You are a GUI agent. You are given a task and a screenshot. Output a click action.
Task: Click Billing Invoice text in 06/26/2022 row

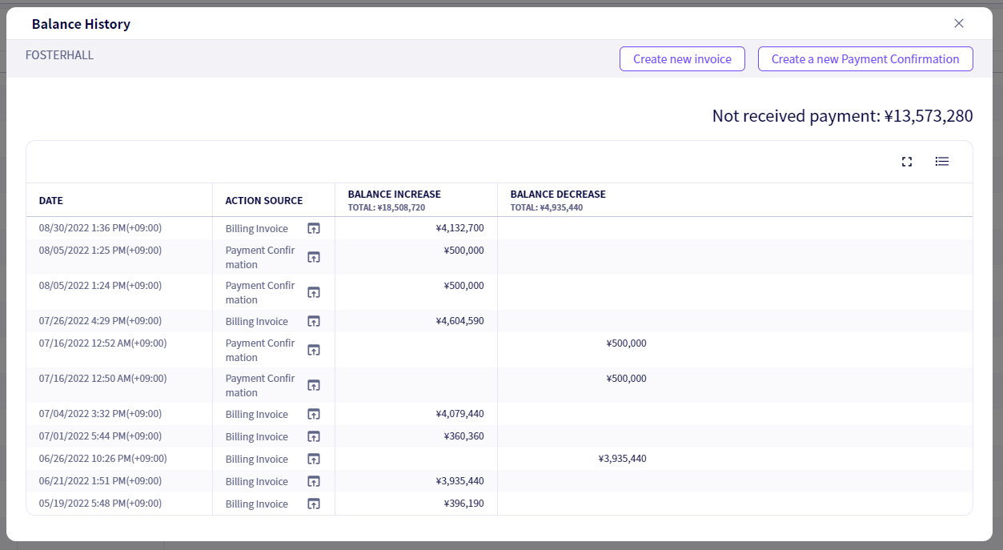[x=256, y=460]
